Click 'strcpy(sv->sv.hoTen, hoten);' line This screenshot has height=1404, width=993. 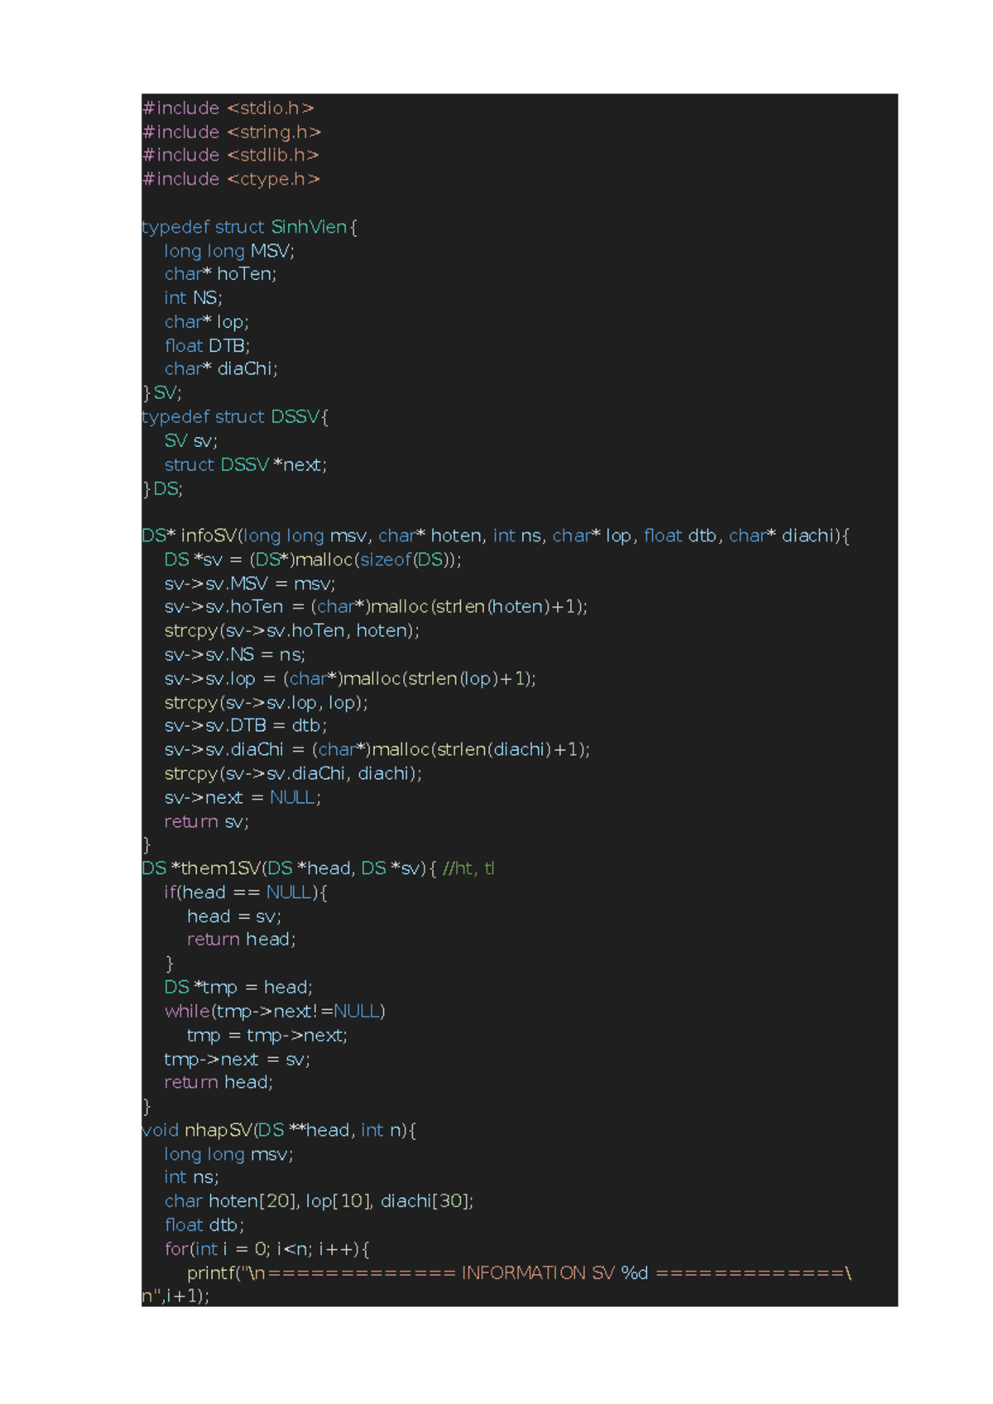292,631
